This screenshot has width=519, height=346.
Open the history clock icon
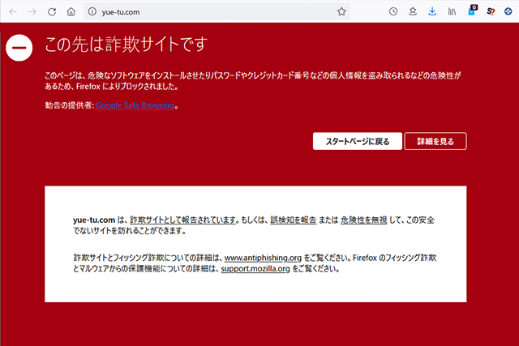point(393,12)
